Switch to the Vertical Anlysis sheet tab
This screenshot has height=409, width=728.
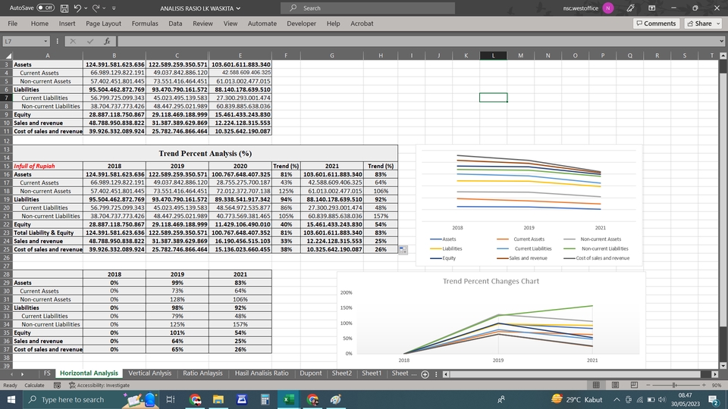pyautogui.click(x=149, y=373)
